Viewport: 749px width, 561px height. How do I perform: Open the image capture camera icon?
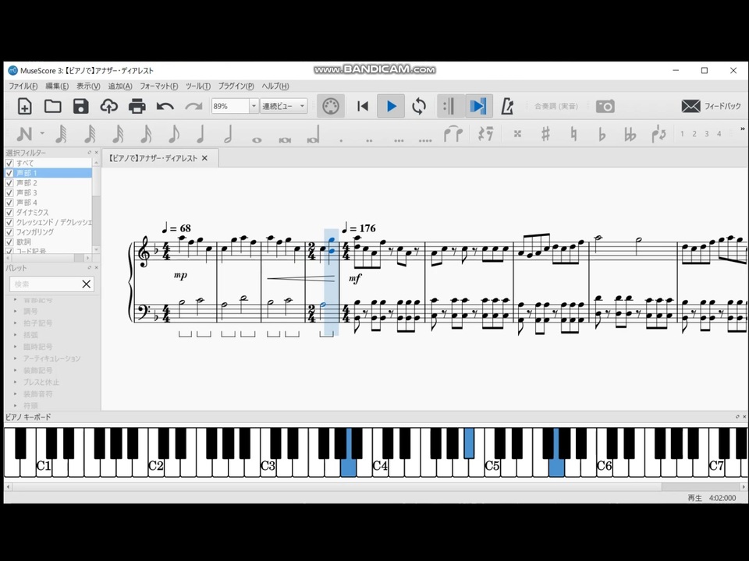[605, 106]
